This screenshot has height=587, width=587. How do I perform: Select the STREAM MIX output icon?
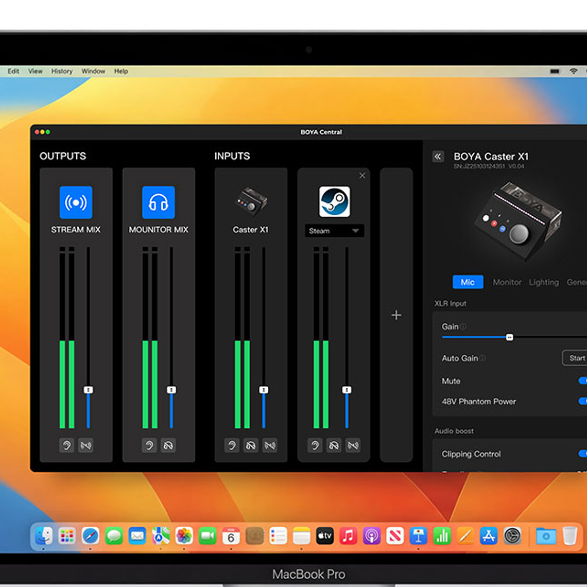tap(76, 202)
